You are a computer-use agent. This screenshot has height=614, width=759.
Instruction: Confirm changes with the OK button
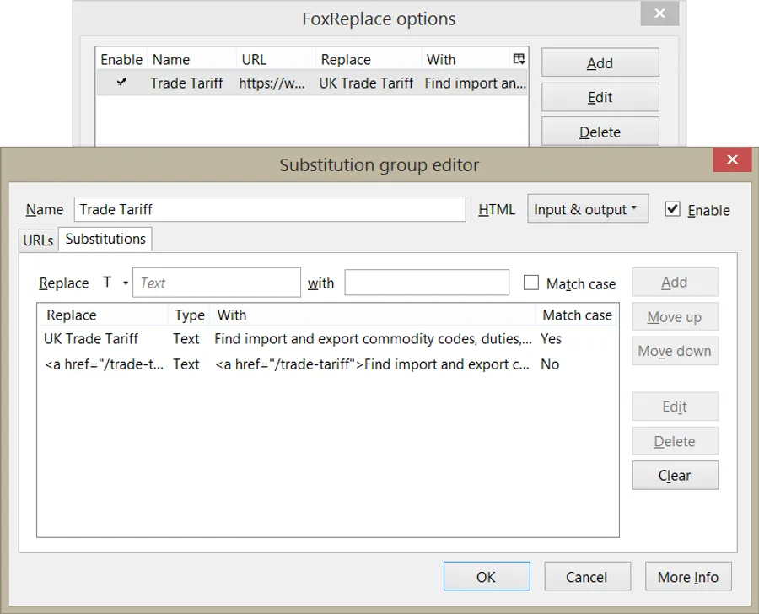pyautogui.click(x=487, y=576)
